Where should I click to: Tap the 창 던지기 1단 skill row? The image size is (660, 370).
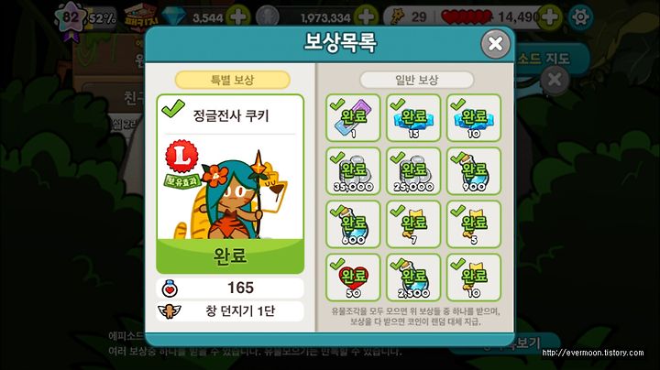coord(230,311)
